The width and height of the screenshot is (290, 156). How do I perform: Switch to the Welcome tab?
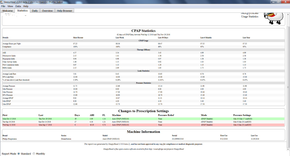[8, 11]
